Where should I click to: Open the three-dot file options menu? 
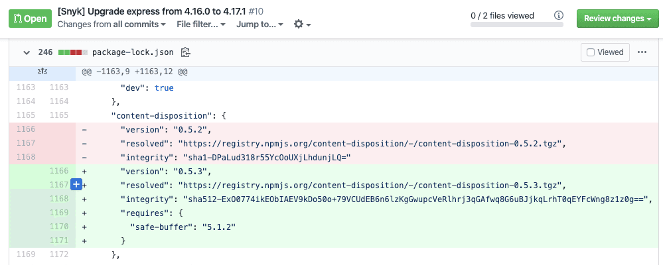pyautogui.click(x=642, y=52)
